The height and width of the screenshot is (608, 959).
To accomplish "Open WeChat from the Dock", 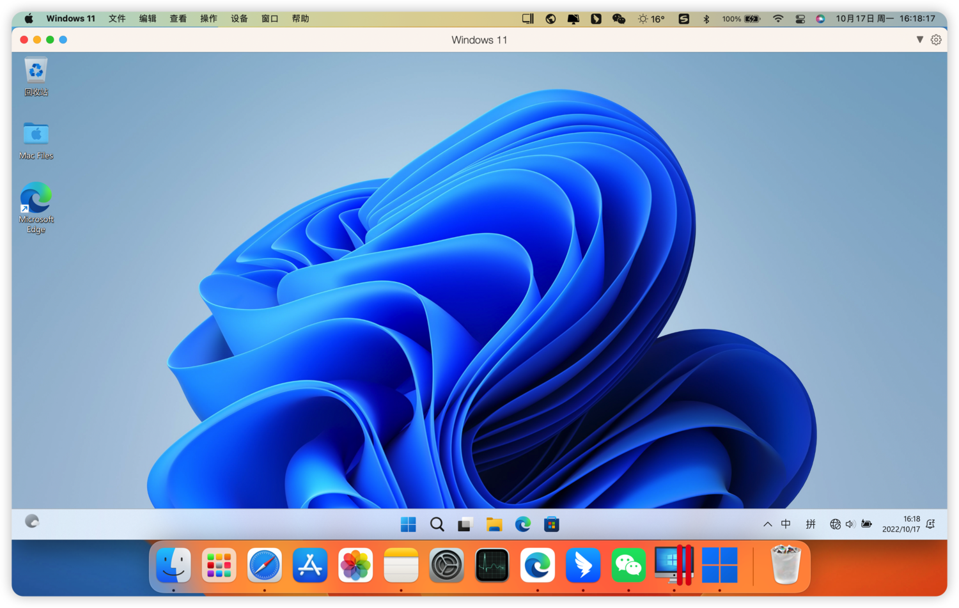I will click(x=628, y=566).
